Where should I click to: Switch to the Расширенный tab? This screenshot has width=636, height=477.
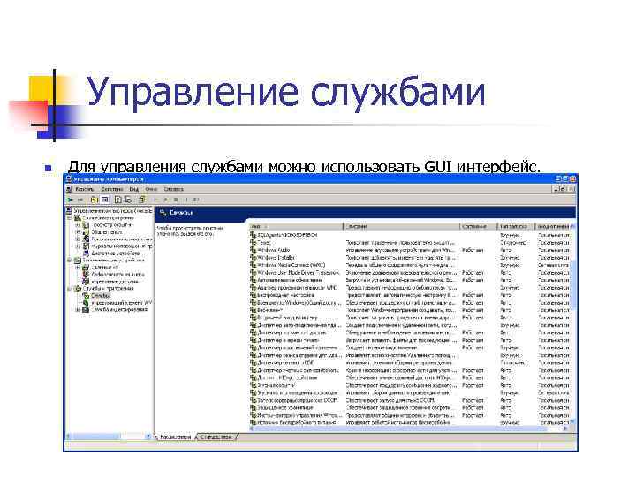click(175, 437)
